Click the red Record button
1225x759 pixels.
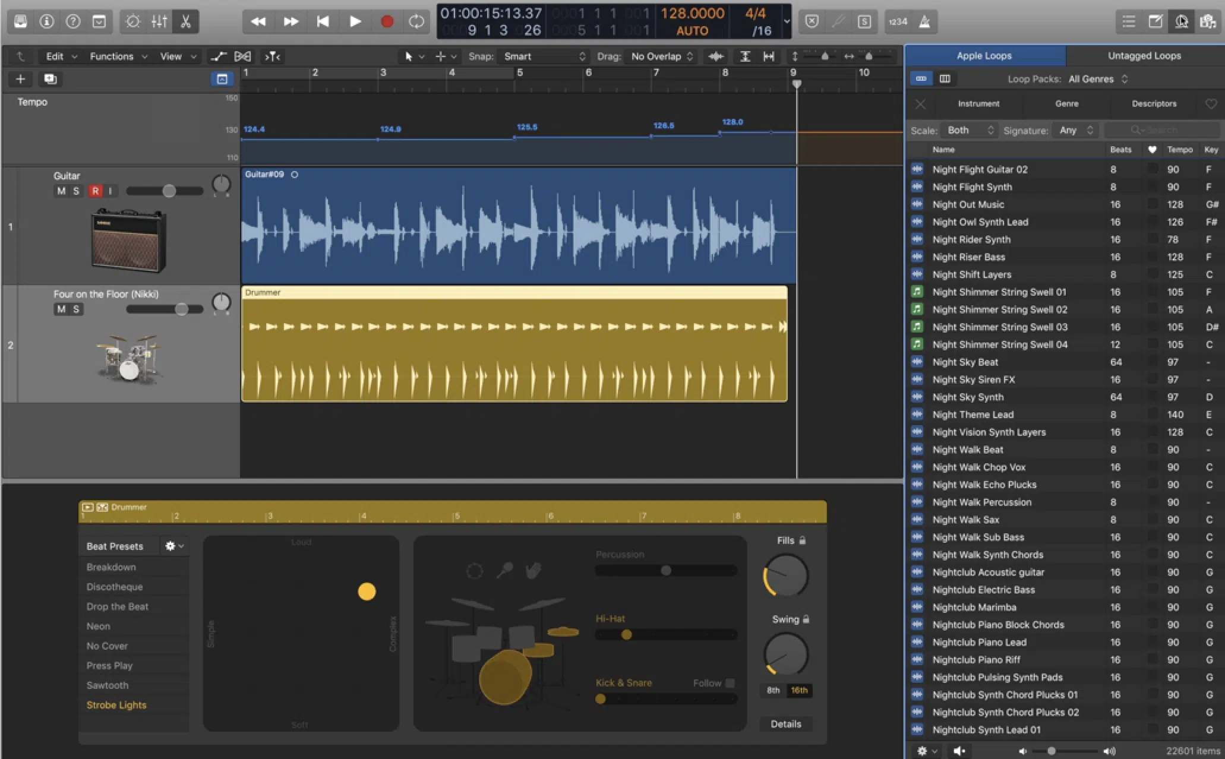tap(387, 22)
